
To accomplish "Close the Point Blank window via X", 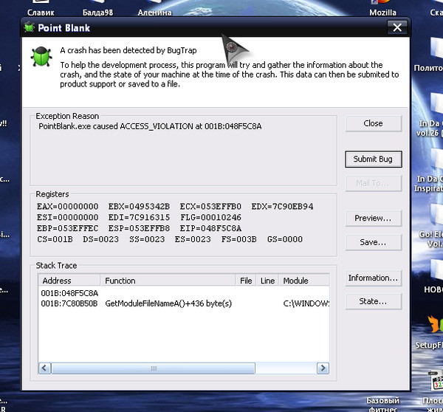I will click(x=397, y=27).
